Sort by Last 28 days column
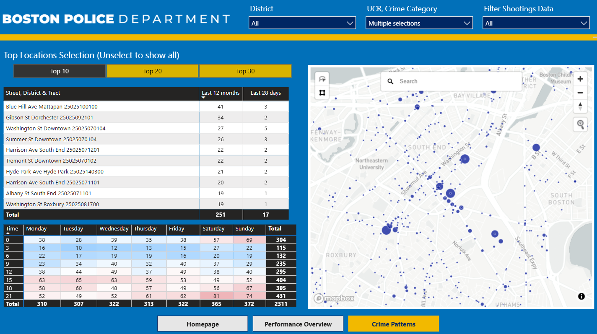 [266, 93]
